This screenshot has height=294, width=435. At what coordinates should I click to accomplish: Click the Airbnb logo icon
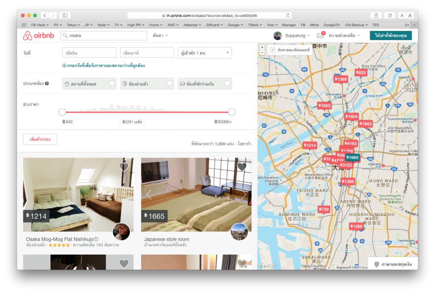click(x=28, y=36)
